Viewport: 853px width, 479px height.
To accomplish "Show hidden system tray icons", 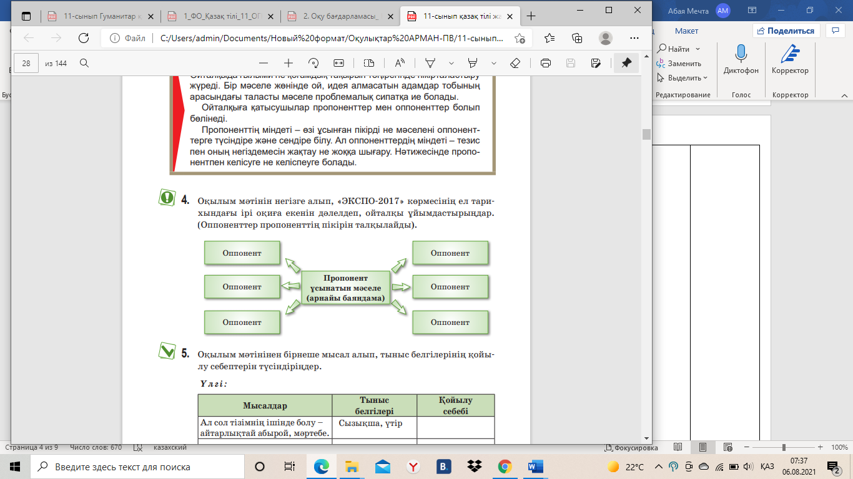I will coord(658,467).
